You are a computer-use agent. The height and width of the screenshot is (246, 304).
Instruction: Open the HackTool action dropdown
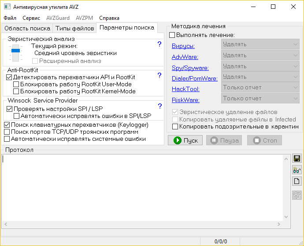[x=260, y=88]
